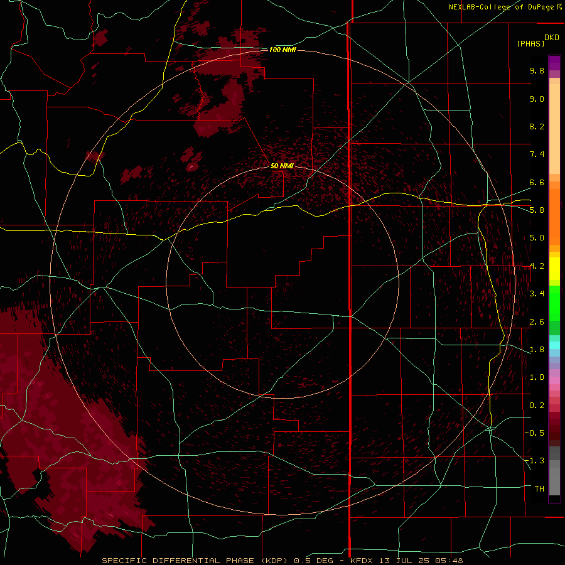Click the 5.8 value on the color scale
This screenshot has width=565, height=565.
pyautogui.click(x=537, y=210)
